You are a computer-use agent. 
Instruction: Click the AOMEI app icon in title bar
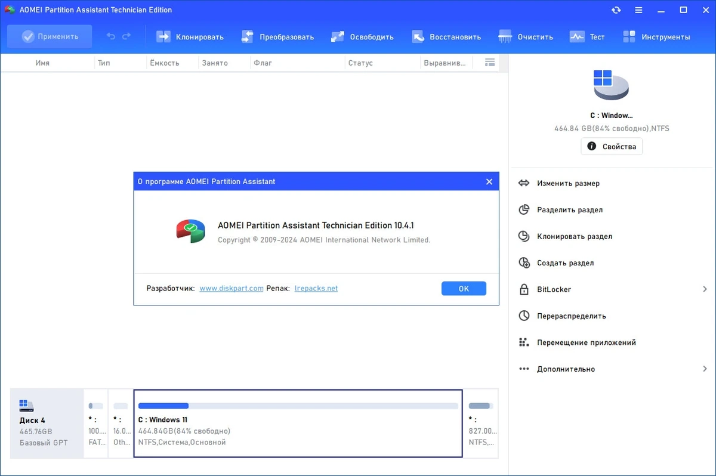pos(10,10)
